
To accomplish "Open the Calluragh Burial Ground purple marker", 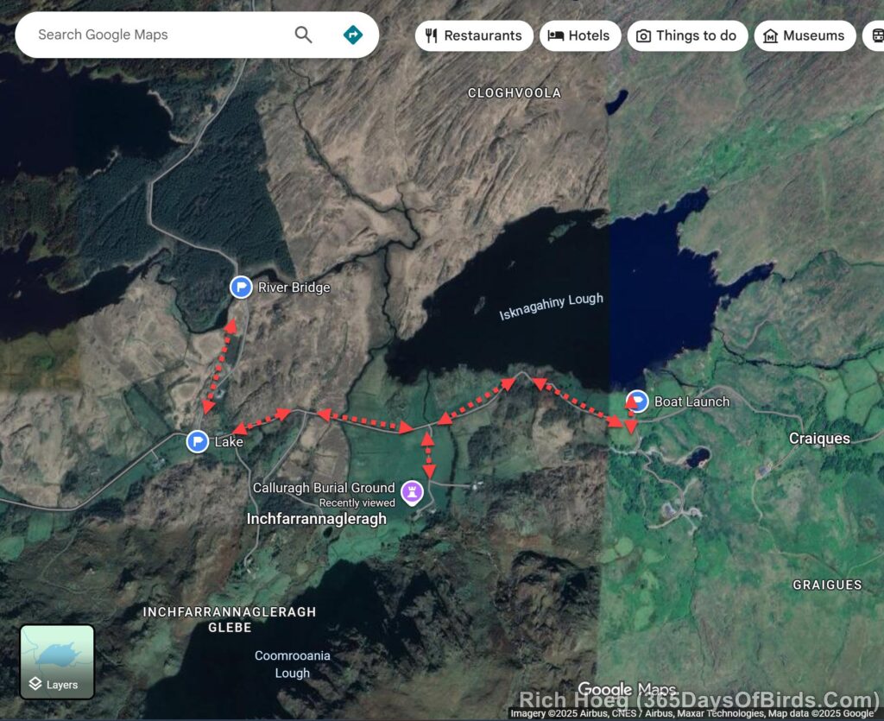I will pos(414,492).
